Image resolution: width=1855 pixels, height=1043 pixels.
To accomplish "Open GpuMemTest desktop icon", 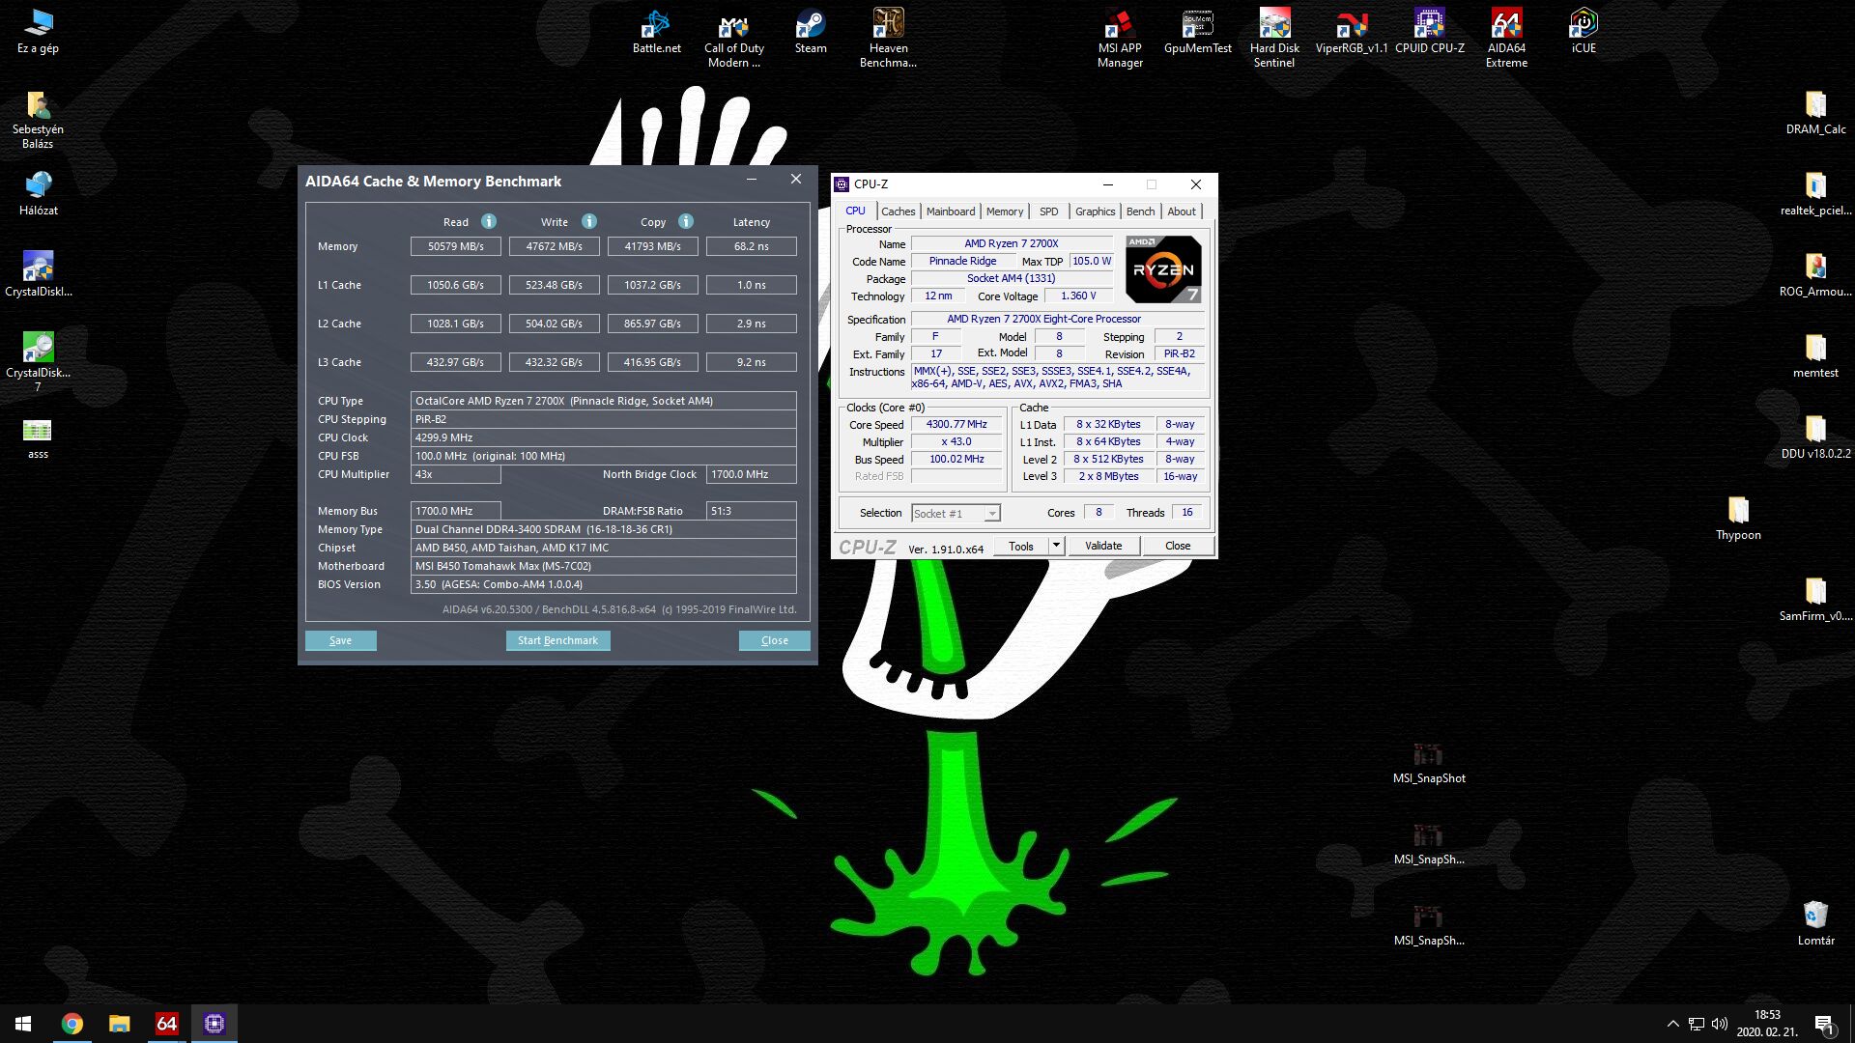I will 1197,31.
